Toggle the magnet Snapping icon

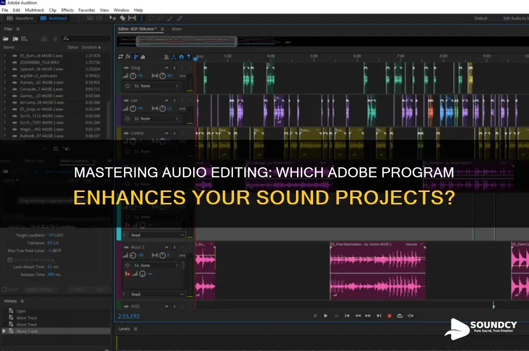[181, 57]
